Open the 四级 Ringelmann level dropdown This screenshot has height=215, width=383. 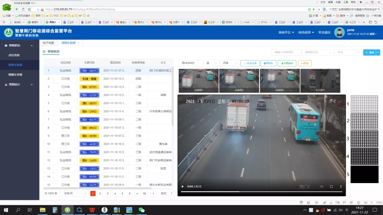(x=229, y=63)
